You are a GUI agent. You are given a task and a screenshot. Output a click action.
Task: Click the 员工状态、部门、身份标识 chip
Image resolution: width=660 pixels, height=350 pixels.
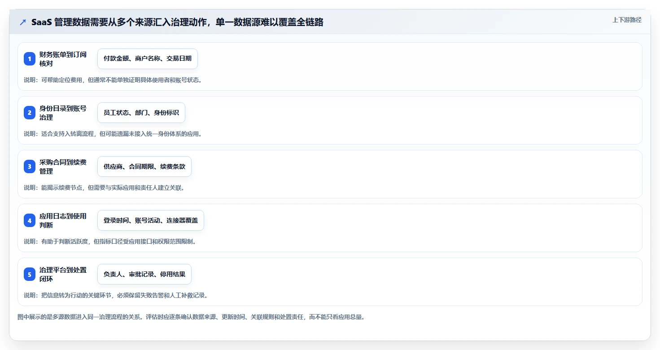coord(141,113)
